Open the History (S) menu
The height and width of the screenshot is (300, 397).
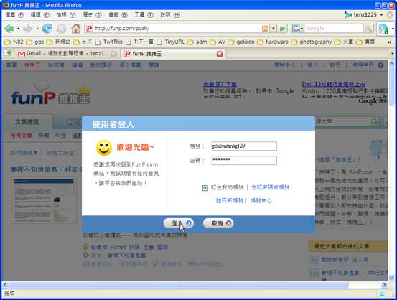point(92,15)
